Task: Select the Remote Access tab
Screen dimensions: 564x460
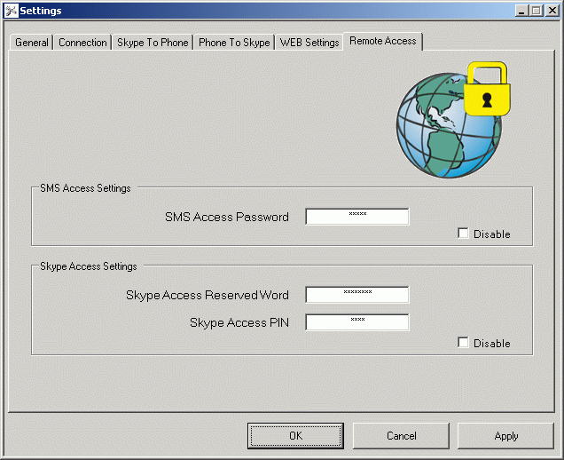Action: (383, 41)
